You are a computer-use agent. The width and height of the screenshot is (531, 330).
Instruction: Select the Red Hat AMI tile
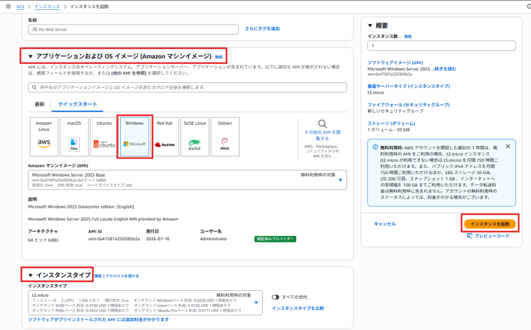165,137
